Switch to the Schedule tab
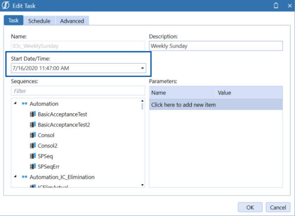Image resolution: width=295 pixels, height=216 pixels. pyautogui.click(x=39, y=21)
